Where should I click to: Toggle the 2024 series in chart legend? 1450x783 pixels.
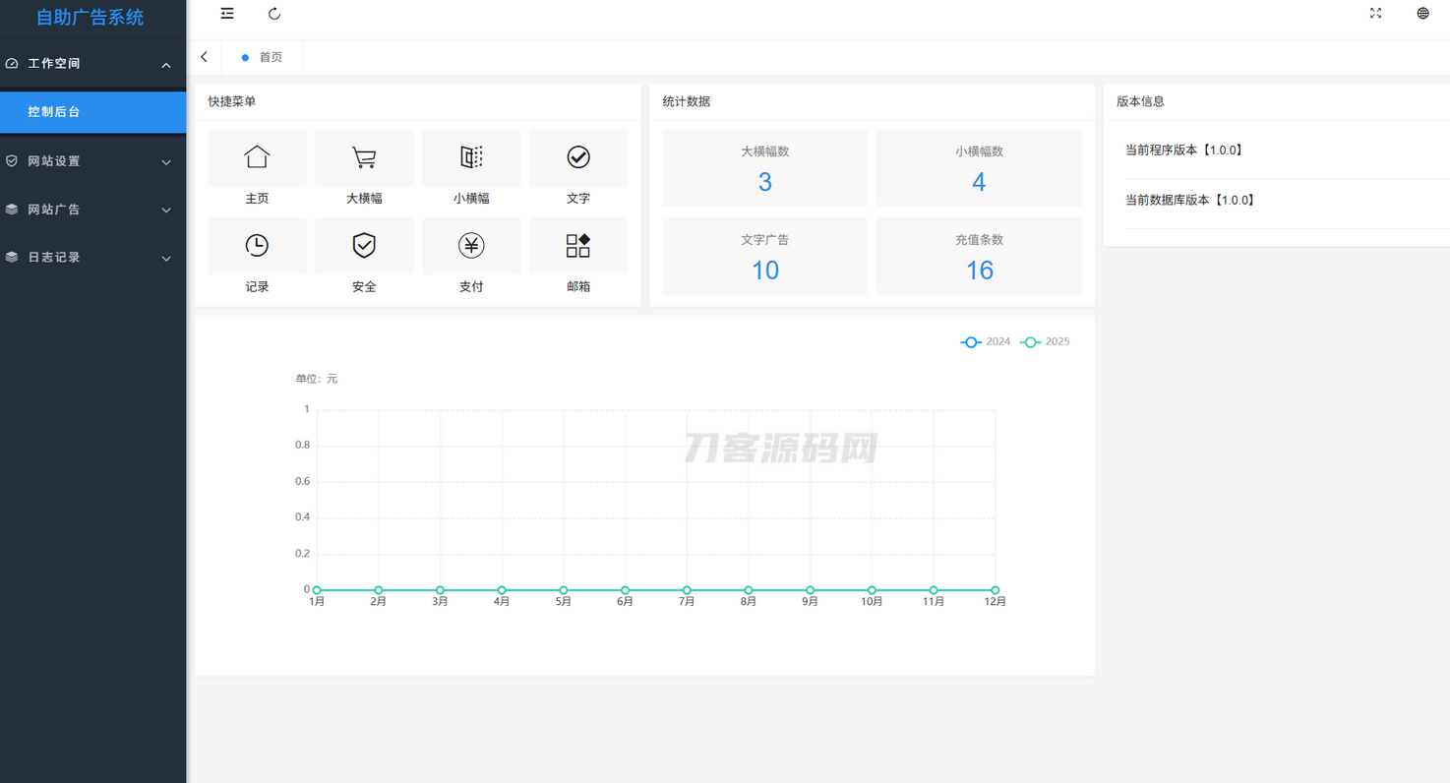986,341
